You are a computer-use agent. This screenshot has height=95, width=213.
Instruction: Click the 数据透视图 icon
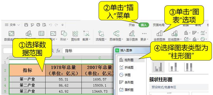[29, 34]
